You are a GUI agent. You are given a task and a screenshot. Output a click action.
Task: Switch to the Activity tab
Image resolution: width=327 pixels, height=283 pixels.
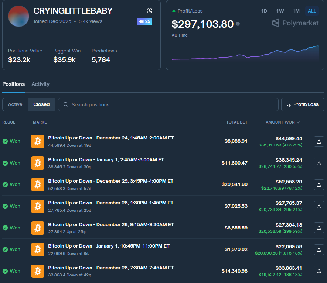tap(40, 84)
